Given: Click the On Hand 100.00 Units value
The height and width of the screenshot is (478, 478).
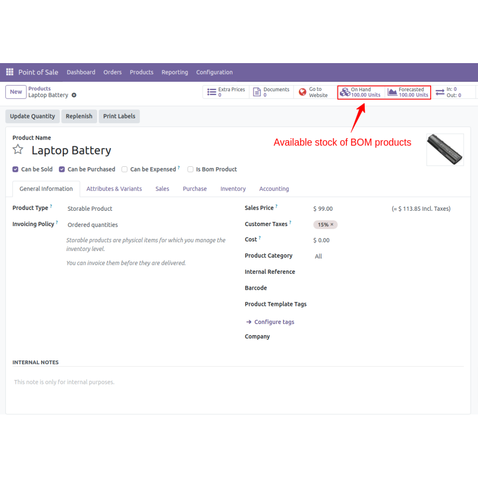Looking at the screenshot, I should tap(366, 95).
